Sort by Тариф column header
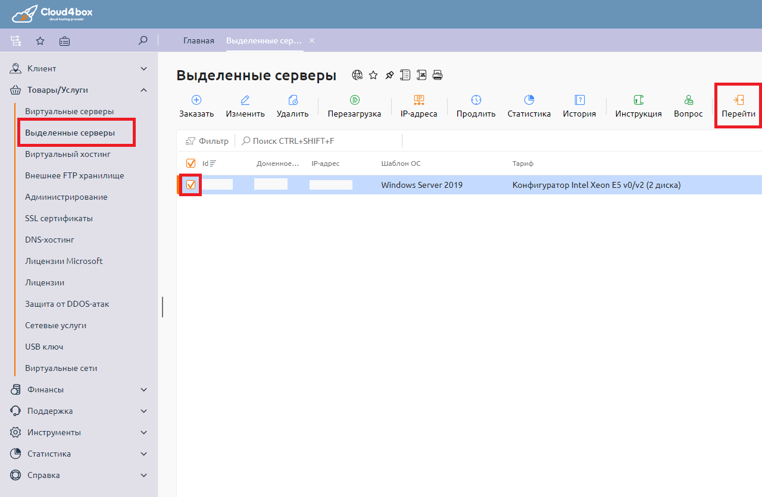The image size is (762, 497). pyautogui.click(x=523, y=163)
